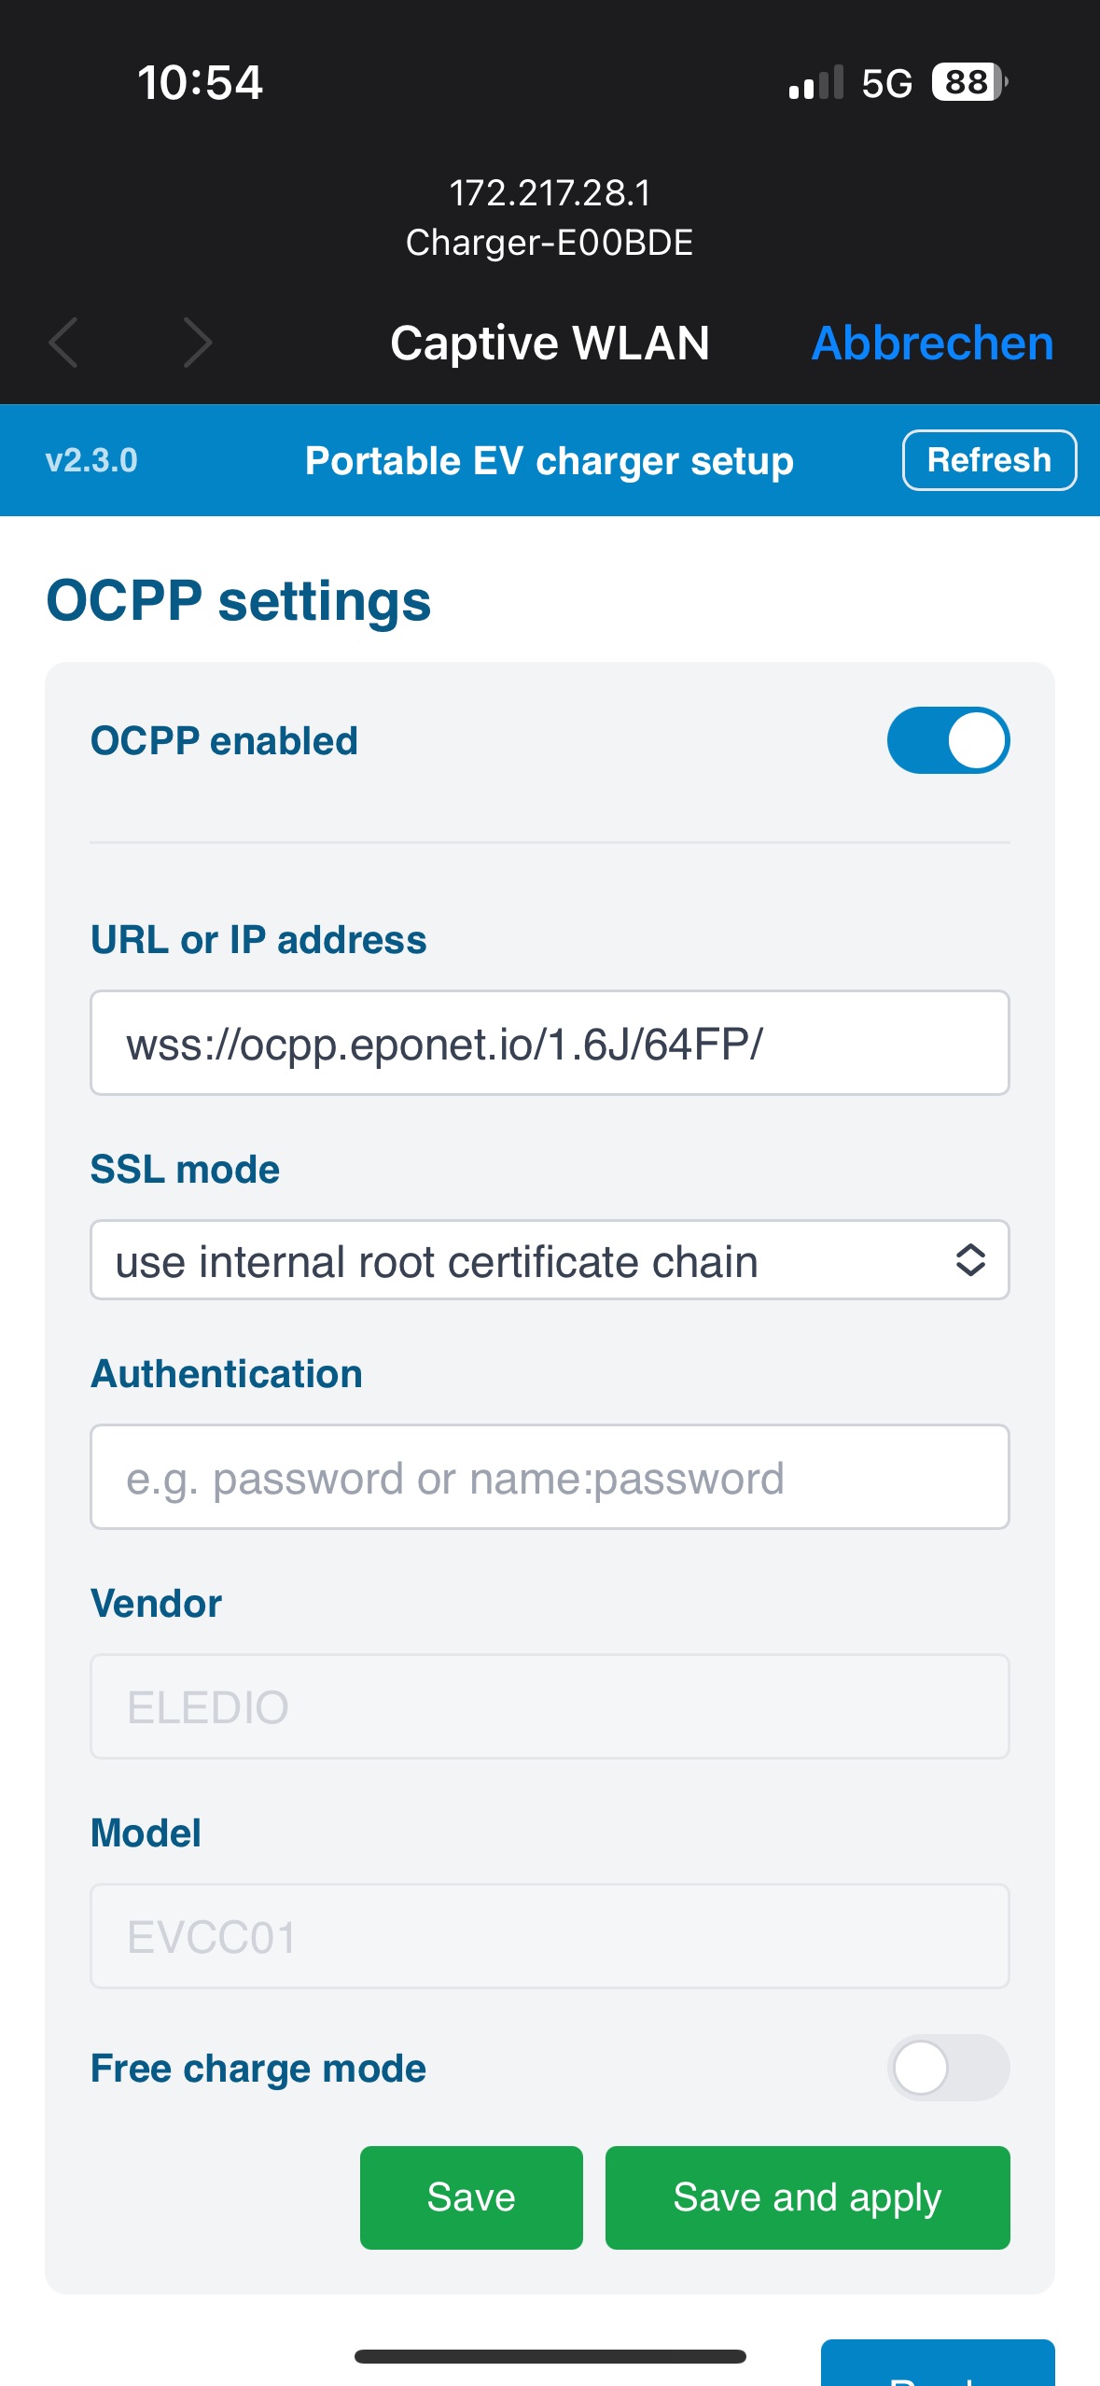Disable the OCPP enabled switch
Screen dimensions: 1100x2386
click(x=948, y=740)
